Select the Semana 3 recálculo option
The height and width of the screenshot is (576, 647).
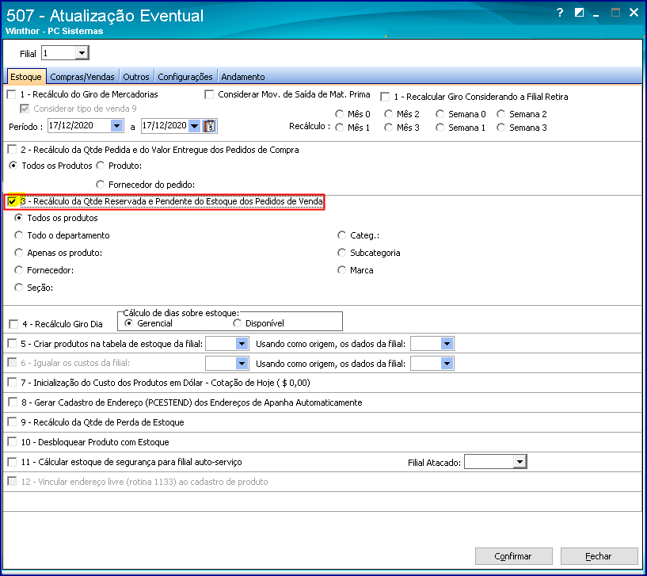pos(501,128)
